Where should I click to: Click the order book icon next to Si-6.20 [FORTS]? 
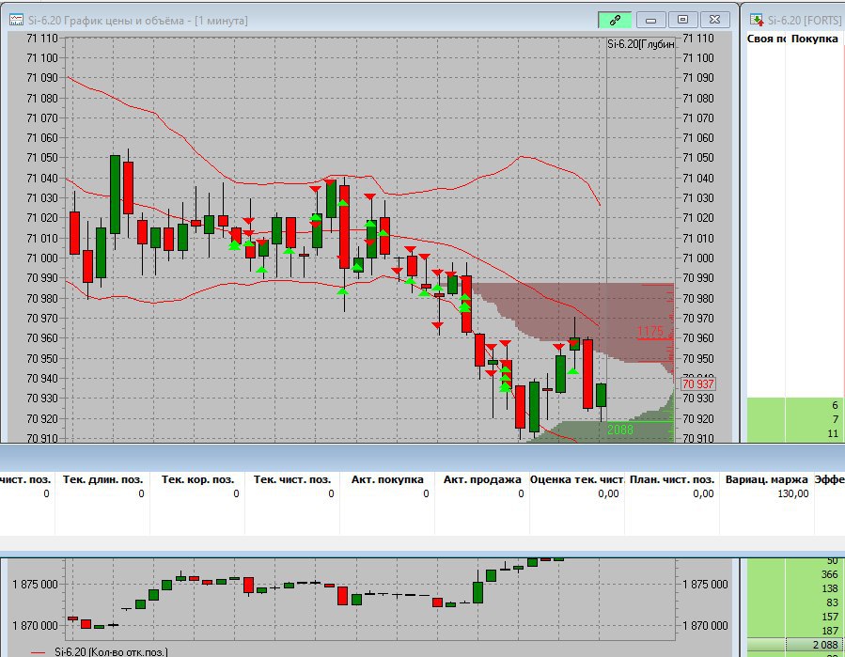(x=757, y=20)
